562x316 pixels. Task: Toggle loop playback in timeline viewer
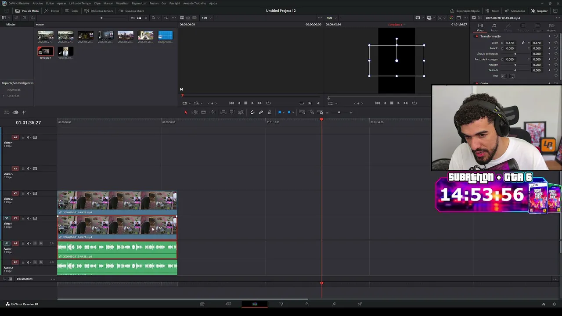click(x=414, y=103)
